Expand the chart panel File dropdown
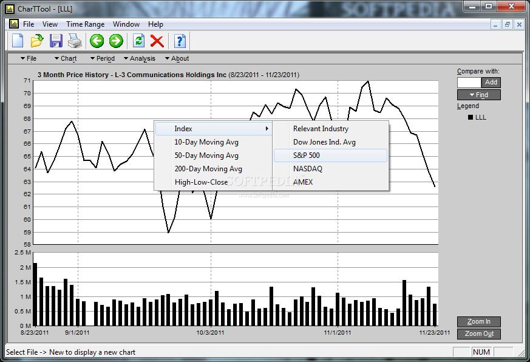Image resolution: width=530 pixels, height=362 pixels. pos(29,58)
